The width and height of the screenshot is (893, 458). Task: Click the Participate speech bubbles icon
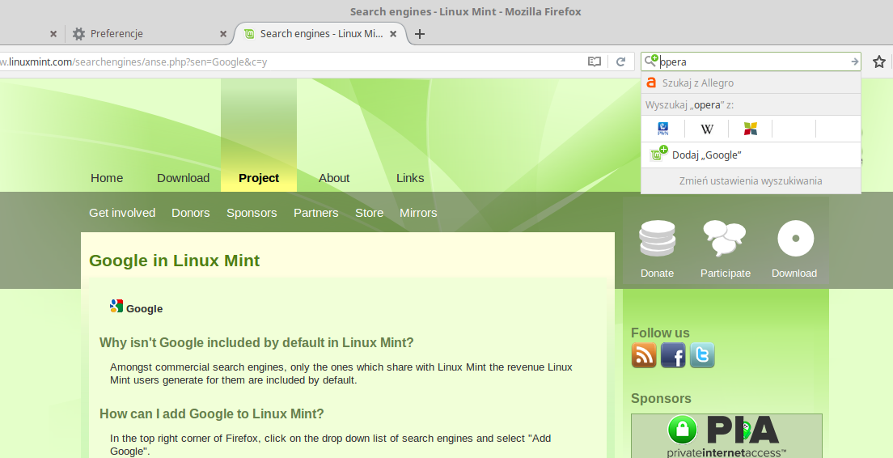725,238
